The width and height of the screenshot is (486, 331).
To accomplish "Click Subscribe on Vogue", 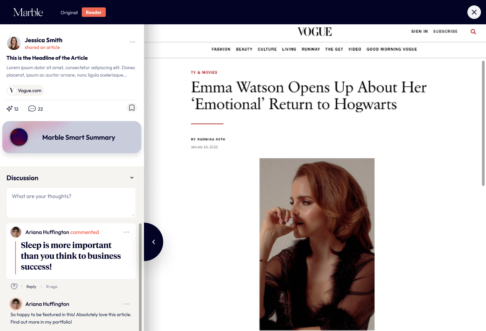I will click(x=445, y=31).
